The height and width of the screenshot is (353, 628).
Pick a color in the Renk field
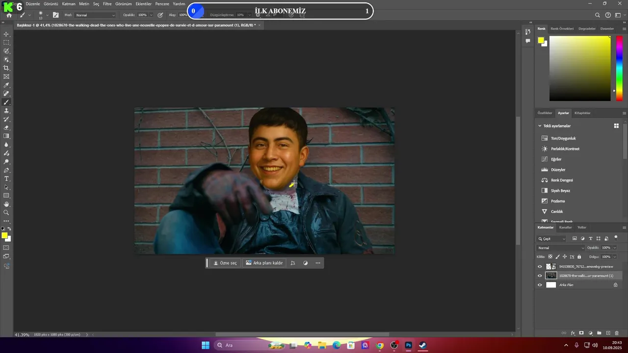580,69
